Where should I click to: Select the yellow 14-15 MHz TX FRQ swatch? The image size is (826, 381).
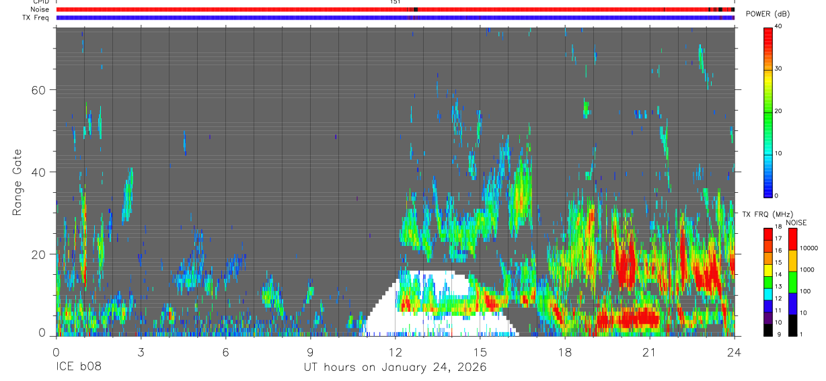pyautogui.click(x=768, y=269)
